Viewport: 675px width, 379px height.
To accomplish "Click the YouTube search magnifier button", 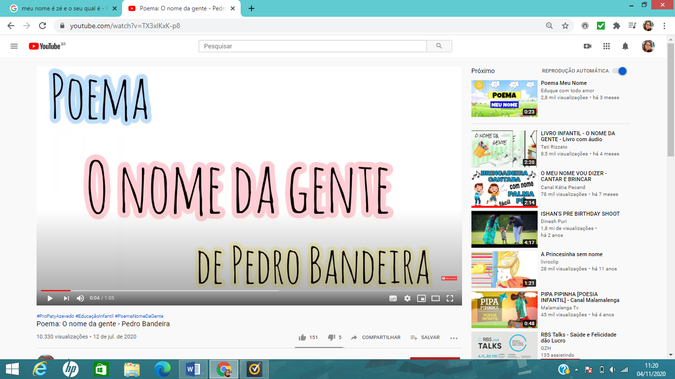I will (439, 46).
